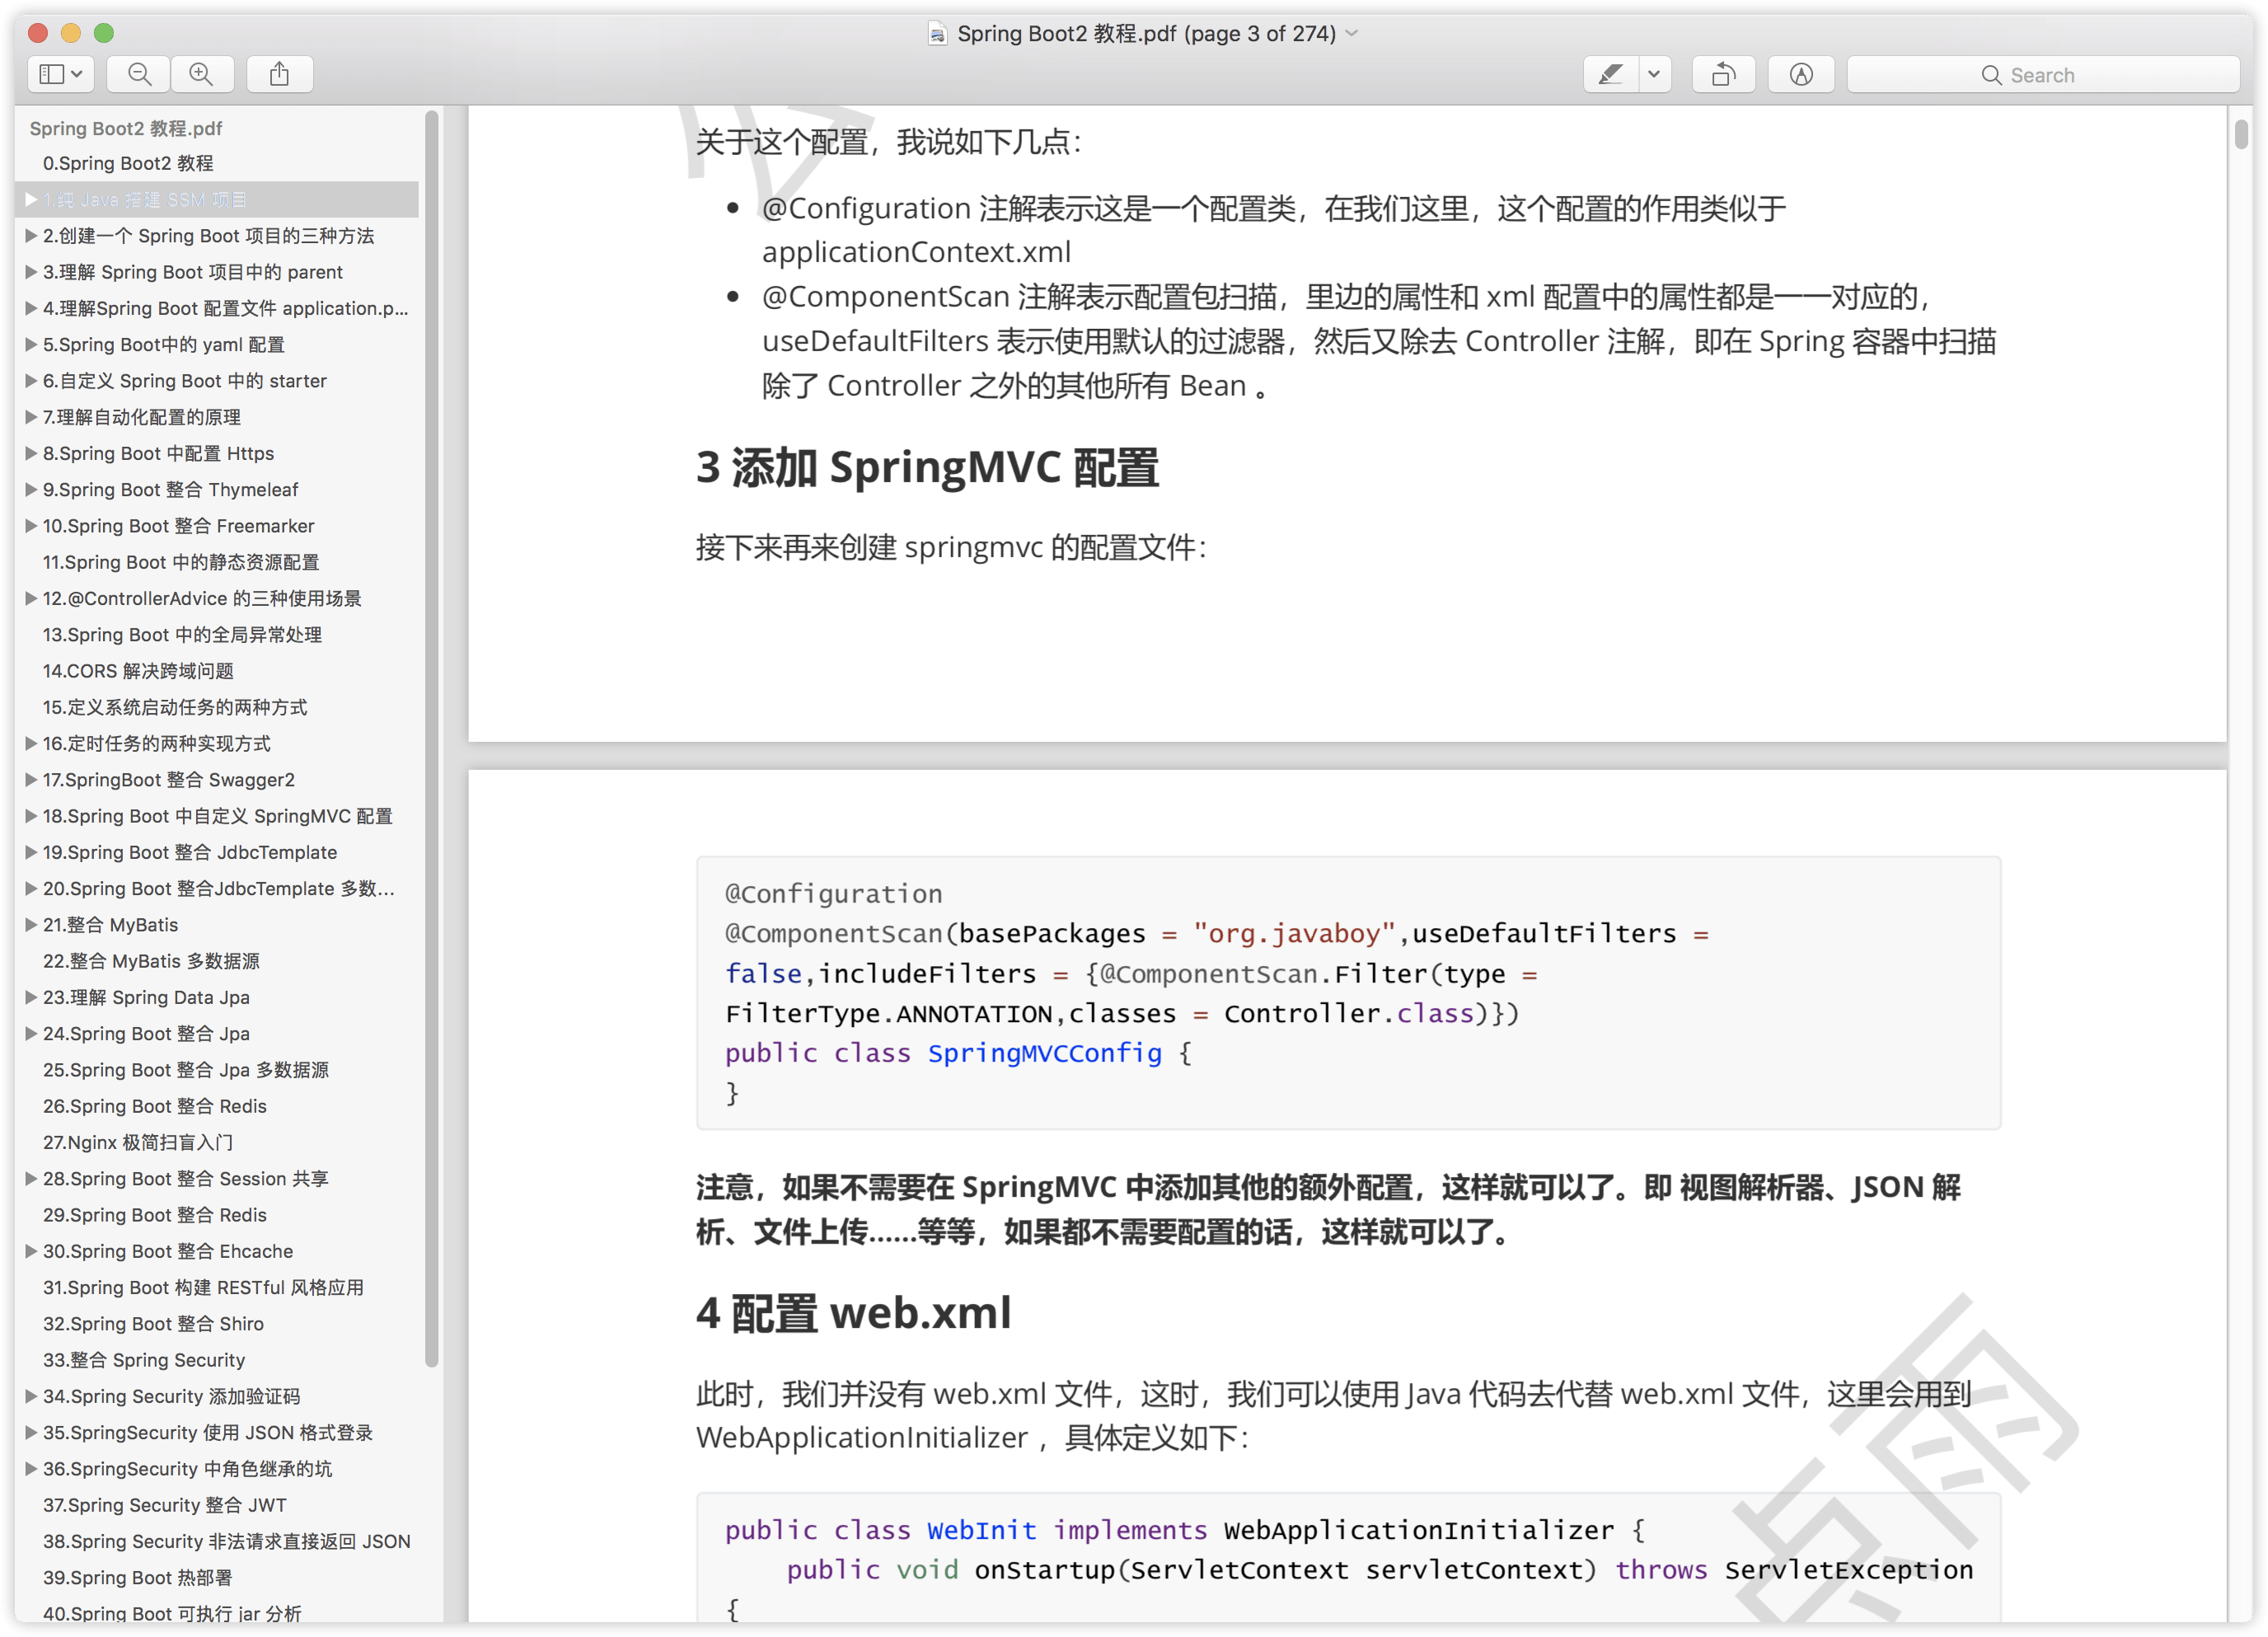Open 39.Spring Boot 热部署

[137, 1578]
